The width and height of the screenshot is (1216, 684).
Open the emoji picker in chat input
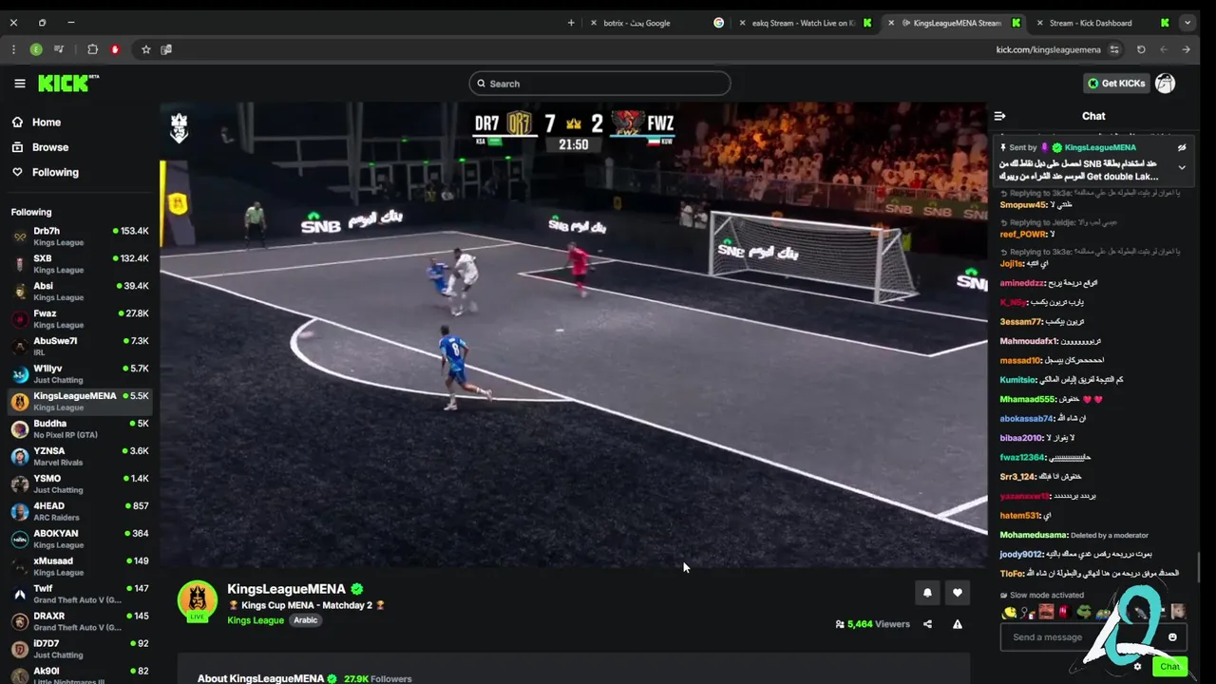pos(1172,637)
